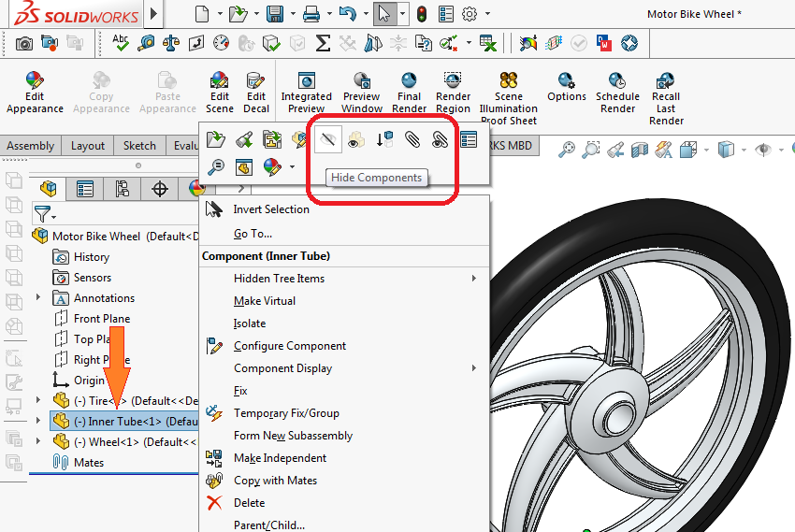Image resolution: width=795 pixels, height=532 pixels.
Task: Open the Select tool dropdown arrow
Action: point(402,14)
